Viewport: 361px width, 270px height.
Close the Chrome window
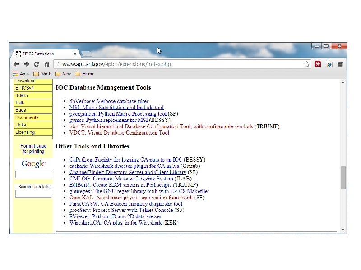click(x=339, y=46)
